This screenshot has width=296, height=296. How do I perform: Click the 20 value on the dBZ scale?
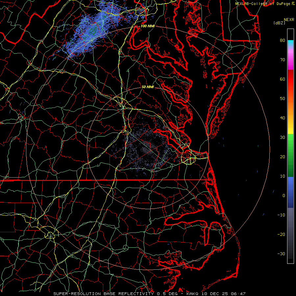283,157
